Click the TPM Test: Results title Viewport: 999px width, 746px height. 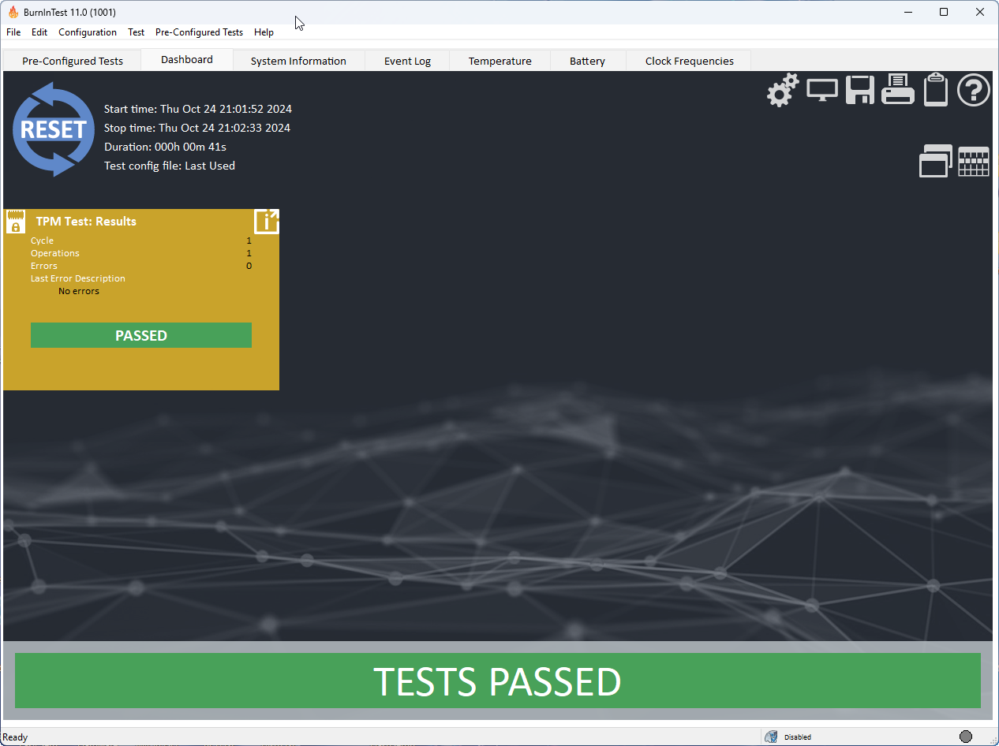86,222
